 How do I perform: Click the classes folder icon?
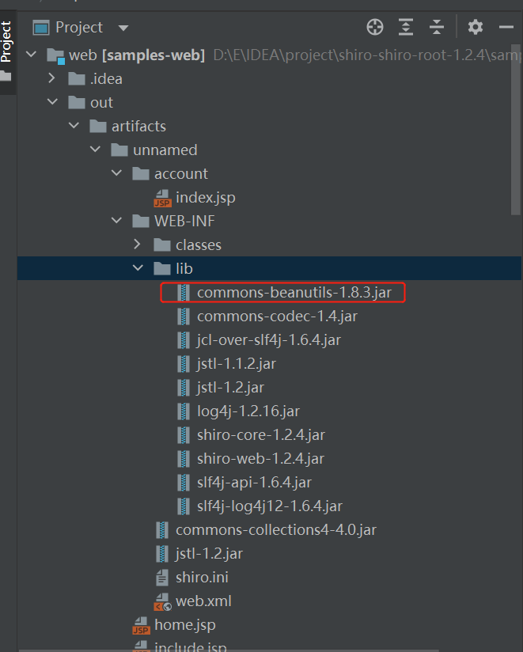(x=162, y=244)
